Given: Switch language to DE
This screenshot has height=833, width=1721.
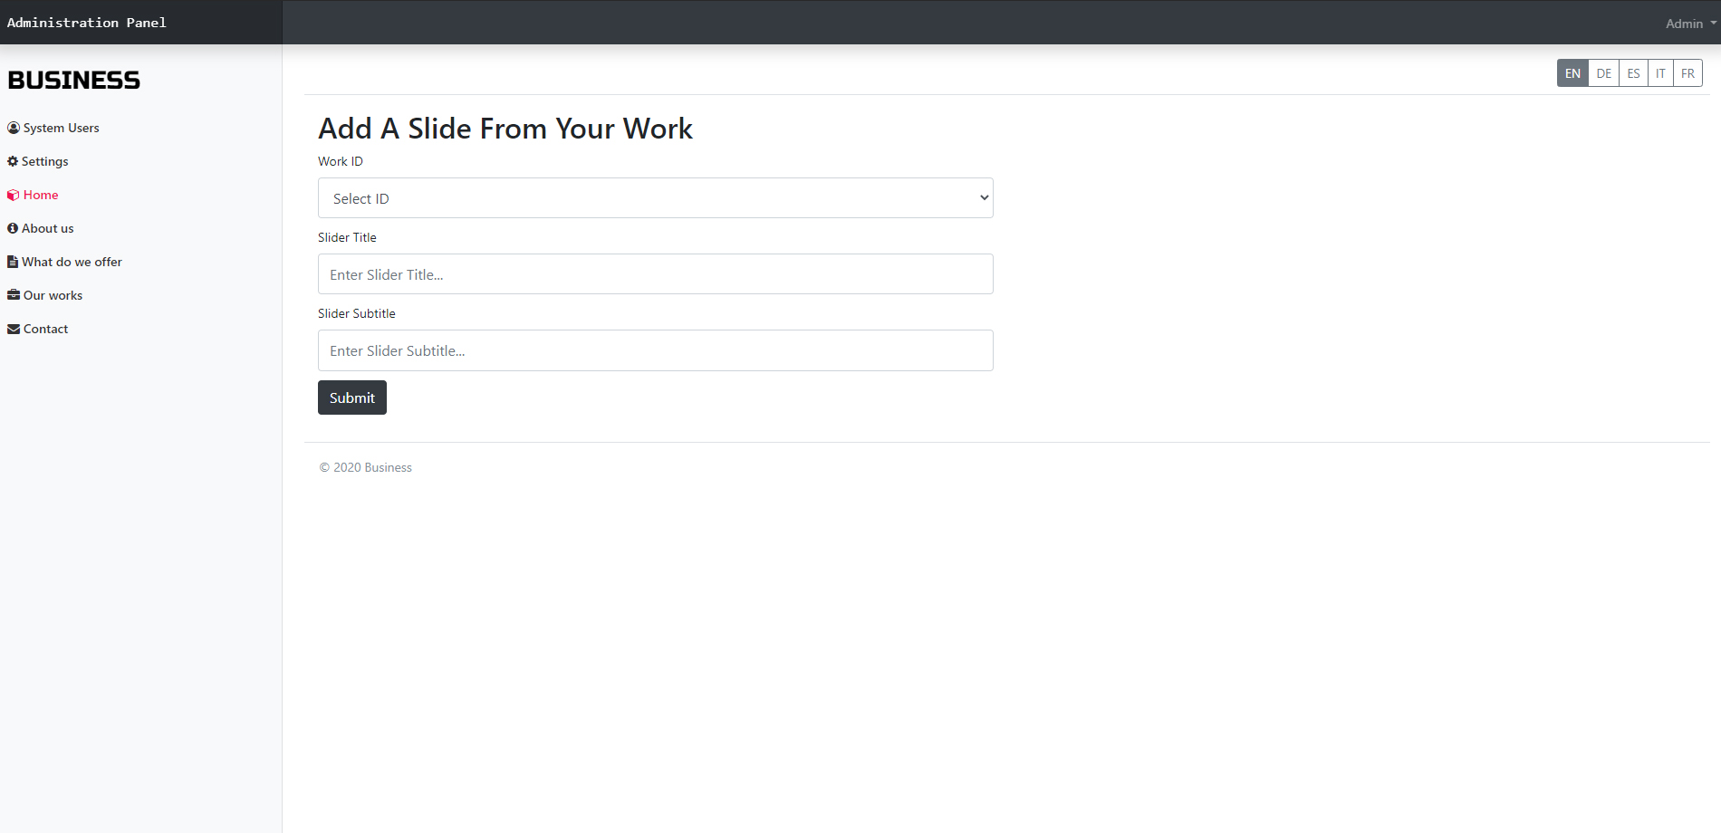Looking at the screenshot, I should pyautogui.click(x=1603, y=73).
